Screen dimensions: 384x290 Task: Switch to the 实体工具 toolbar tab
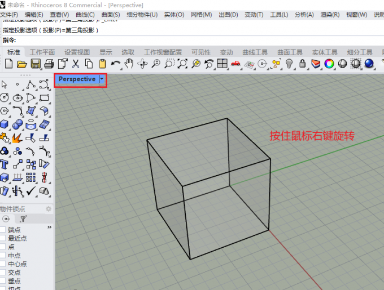(325, 52)
